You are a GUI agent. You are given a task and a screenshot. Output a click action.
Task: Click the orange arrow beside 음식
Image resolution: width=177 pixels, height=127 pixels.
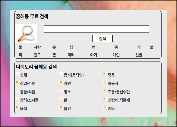[x=17, y=107]
